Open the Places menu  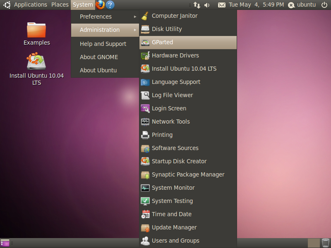point(60,5)
